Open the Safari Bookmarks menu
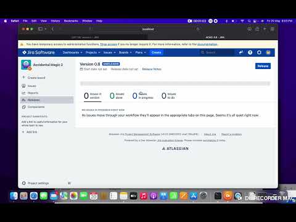Viewport: 296px width, 222px height. pos(71,21)
